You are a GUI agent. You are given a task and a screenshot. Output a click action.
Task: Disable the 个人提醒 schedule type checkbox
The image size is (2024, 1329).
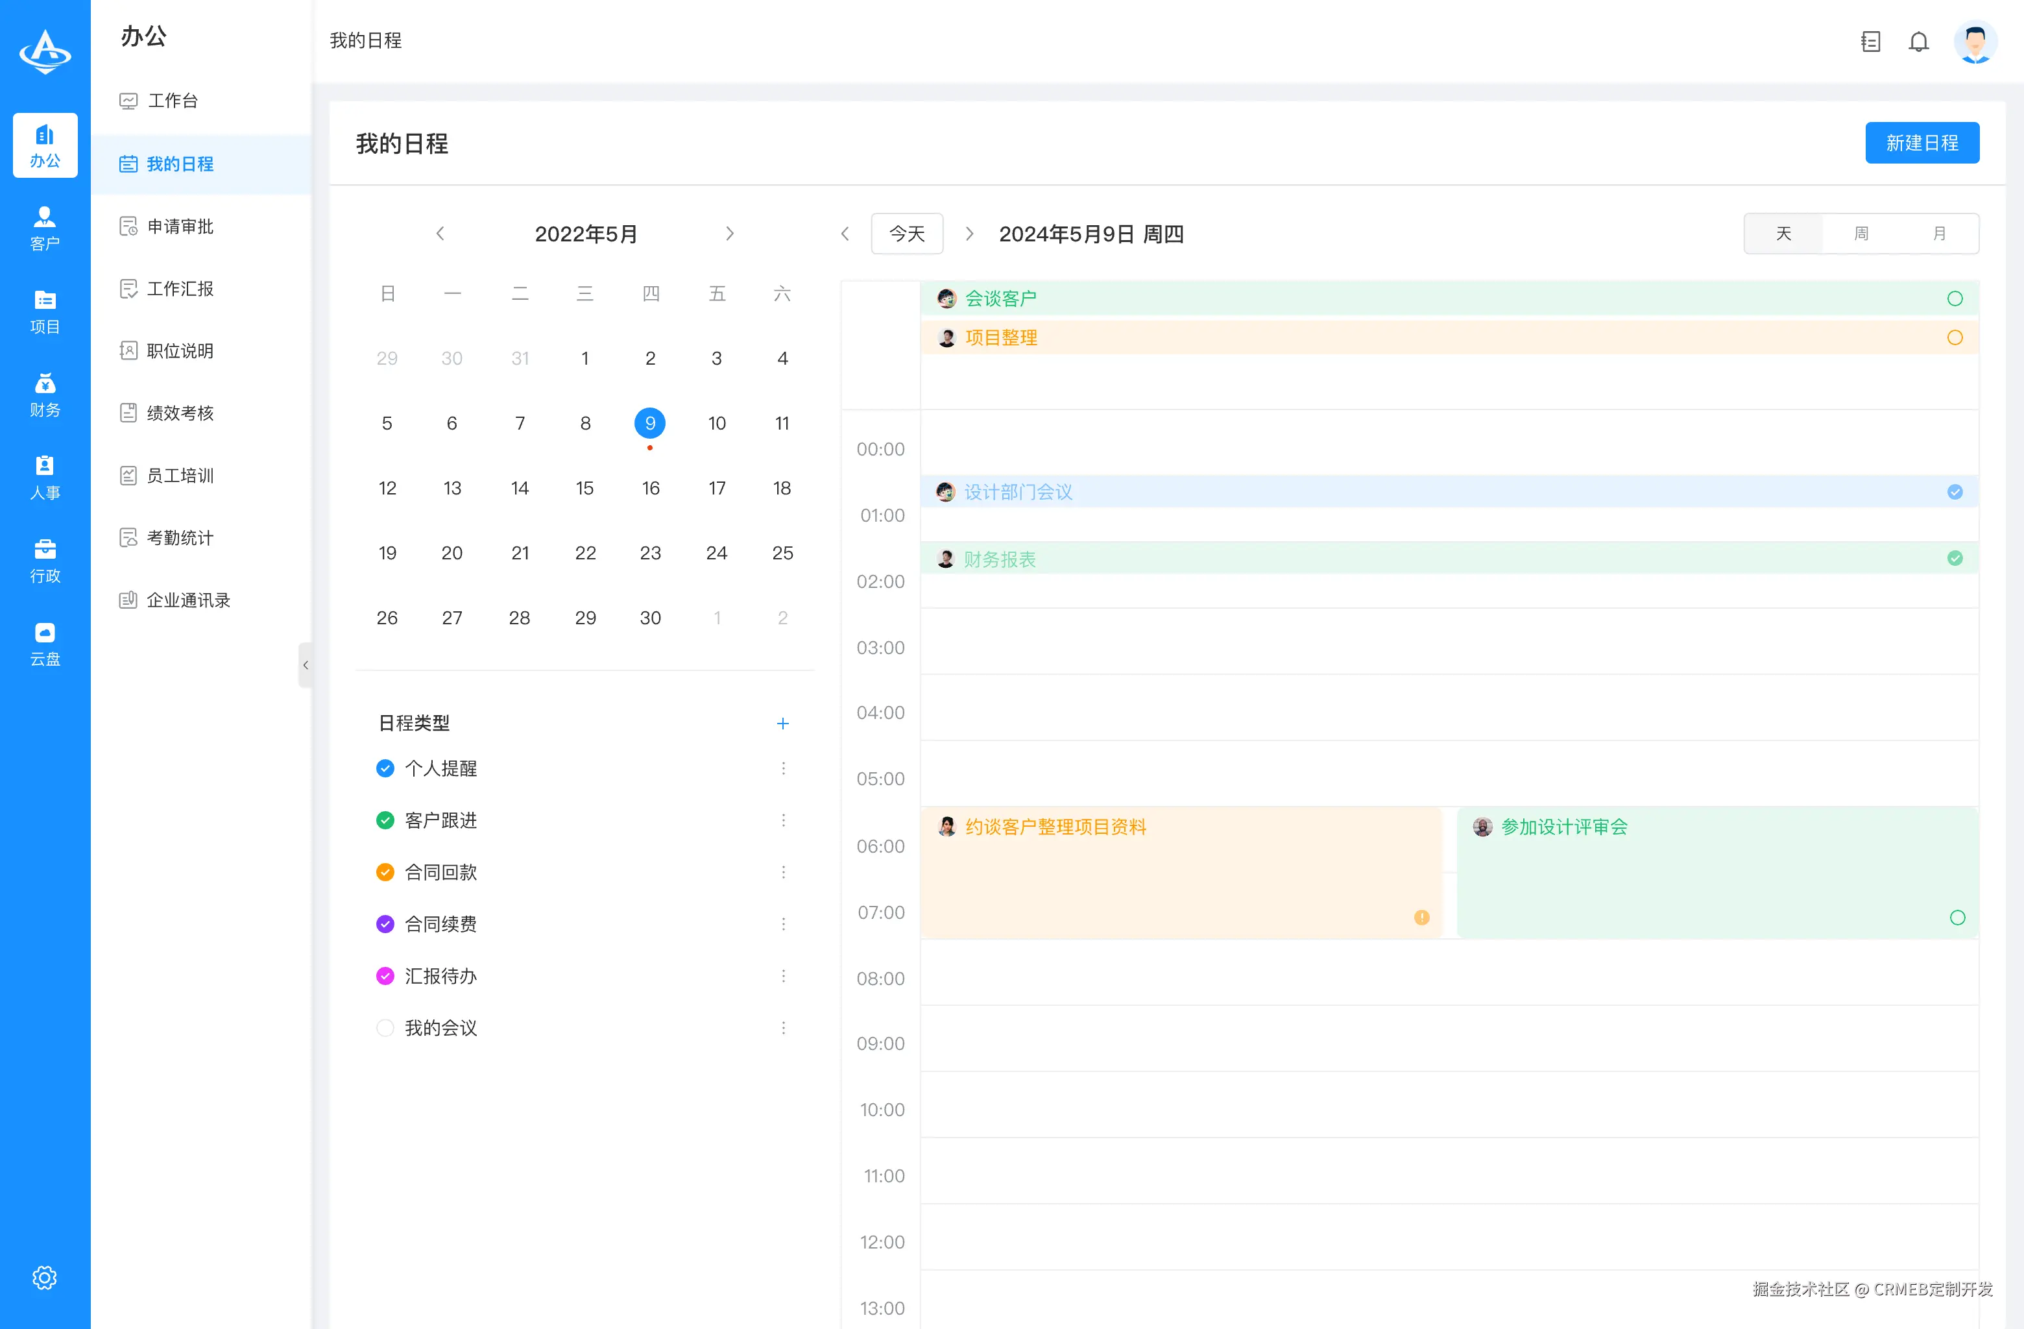[385, 768]
